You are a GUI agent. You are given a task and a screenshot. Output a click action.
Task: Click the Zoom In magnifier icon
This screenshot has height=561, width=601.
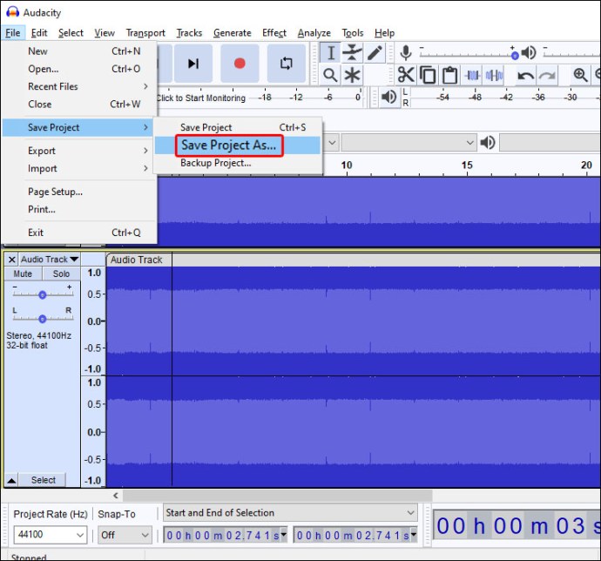coord(580,75)
